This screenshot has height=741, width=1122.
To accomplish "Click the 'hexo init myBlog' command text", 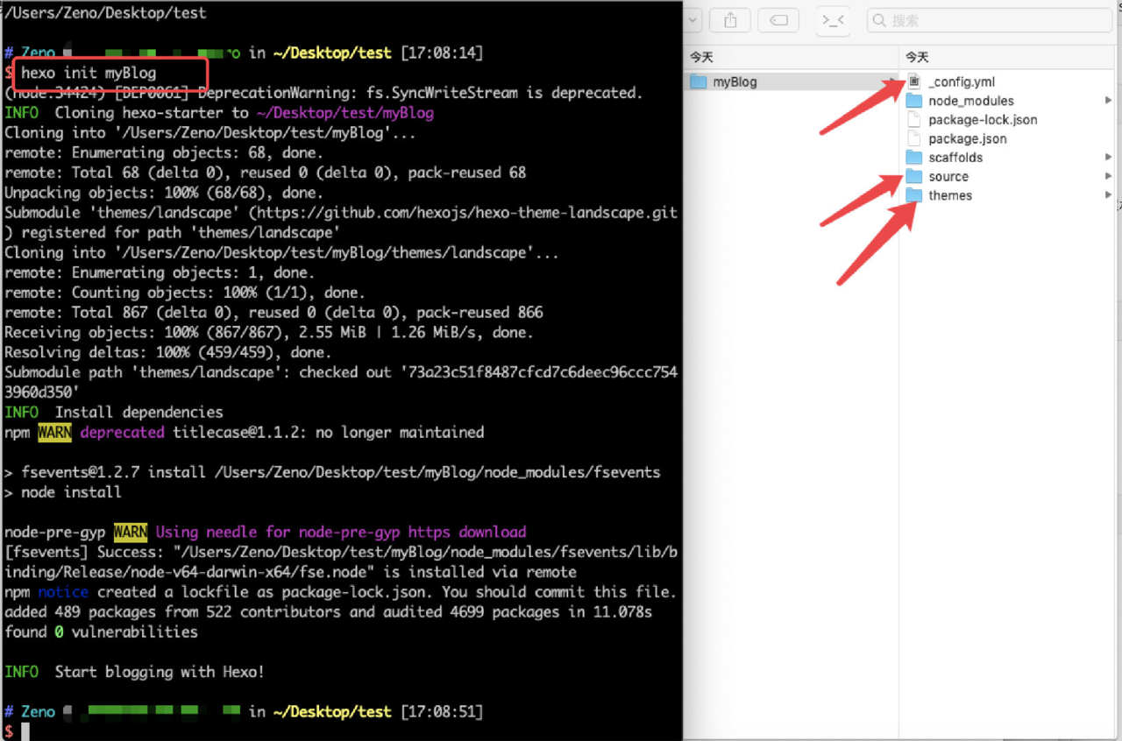I will 89,73.
